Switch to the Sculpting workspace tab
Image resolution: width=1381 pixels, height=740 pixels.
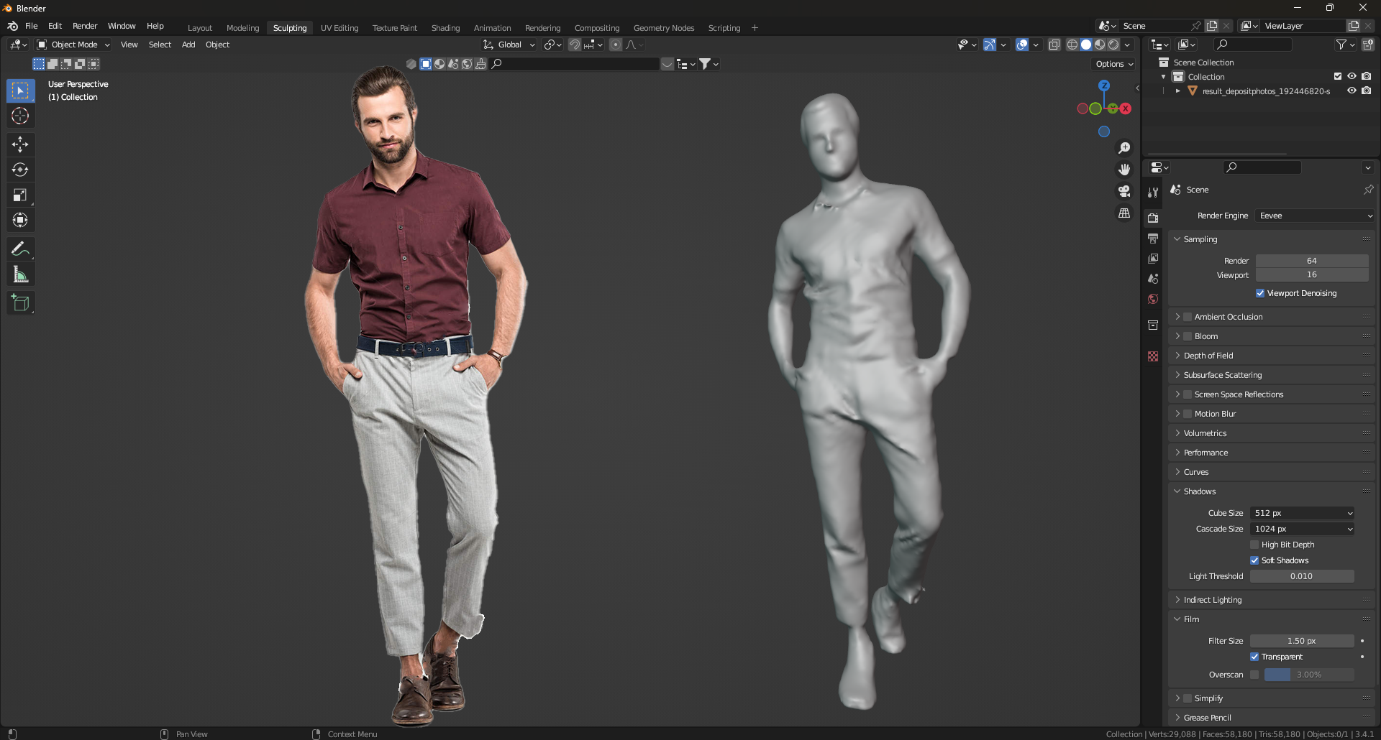(289, 28)
